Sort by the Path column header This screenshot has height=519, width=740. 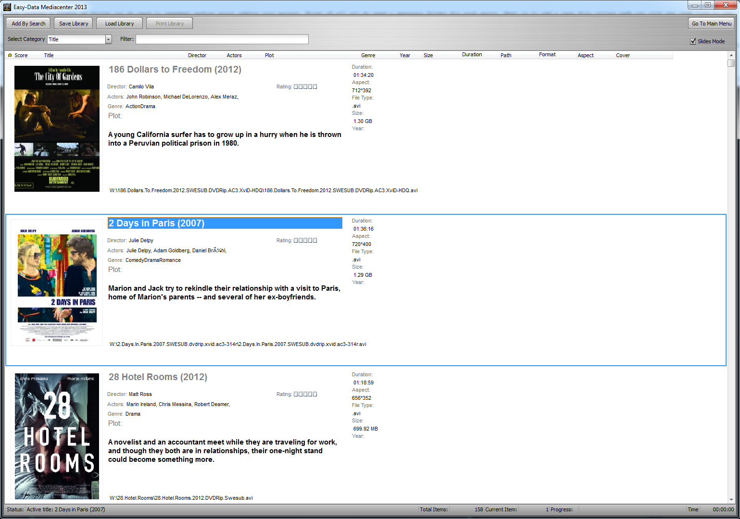coord(506,55)
